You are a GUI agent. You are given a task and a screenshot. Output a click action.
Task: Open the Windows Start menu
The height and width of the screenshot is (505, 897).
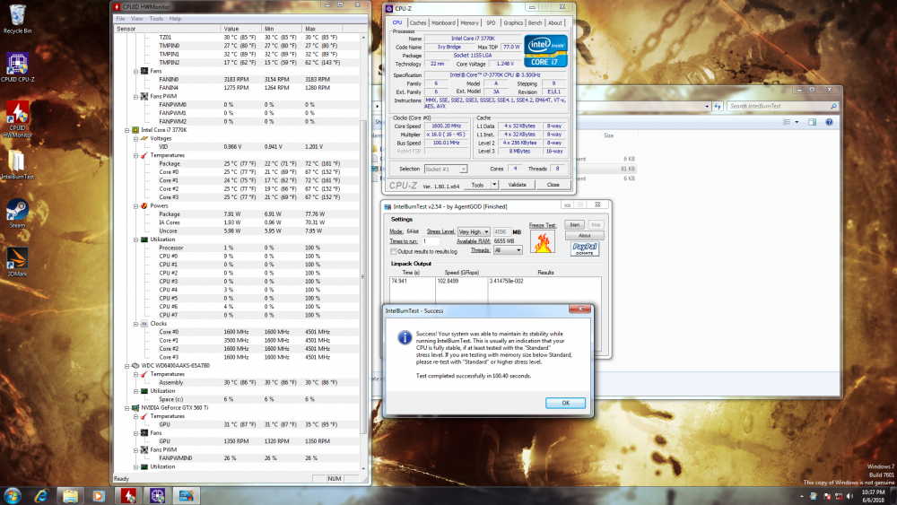(12, 496)
